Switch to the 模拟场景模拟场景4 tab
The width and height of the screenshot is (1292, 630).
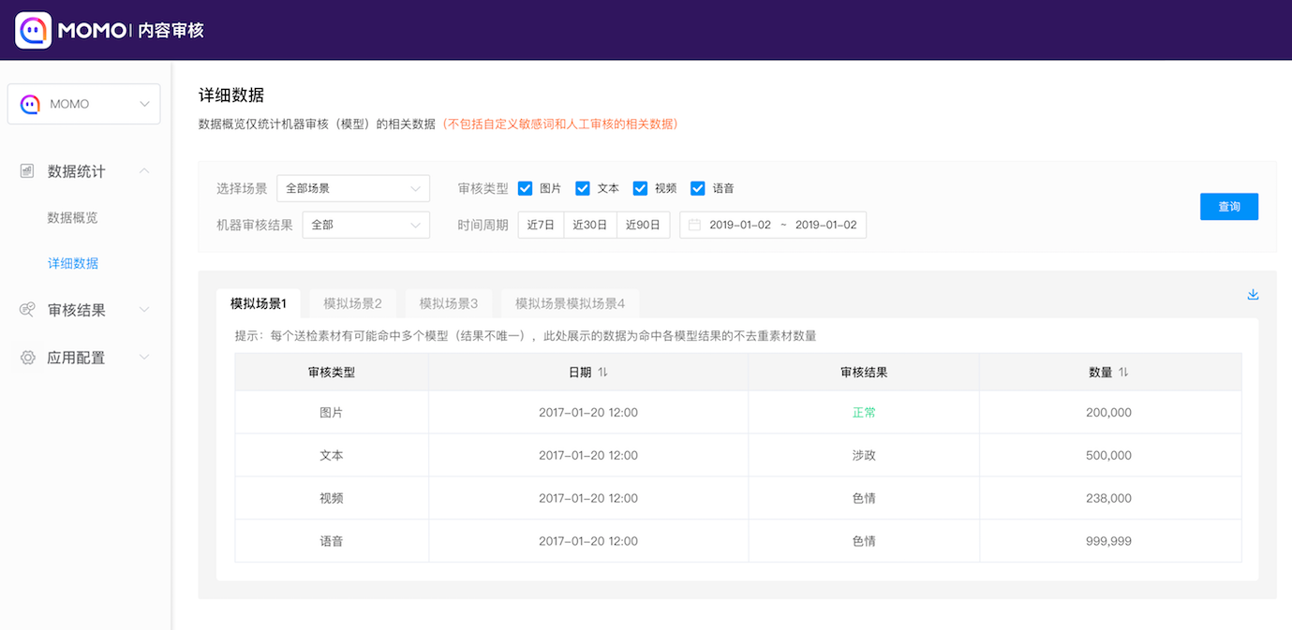[571, 303]
